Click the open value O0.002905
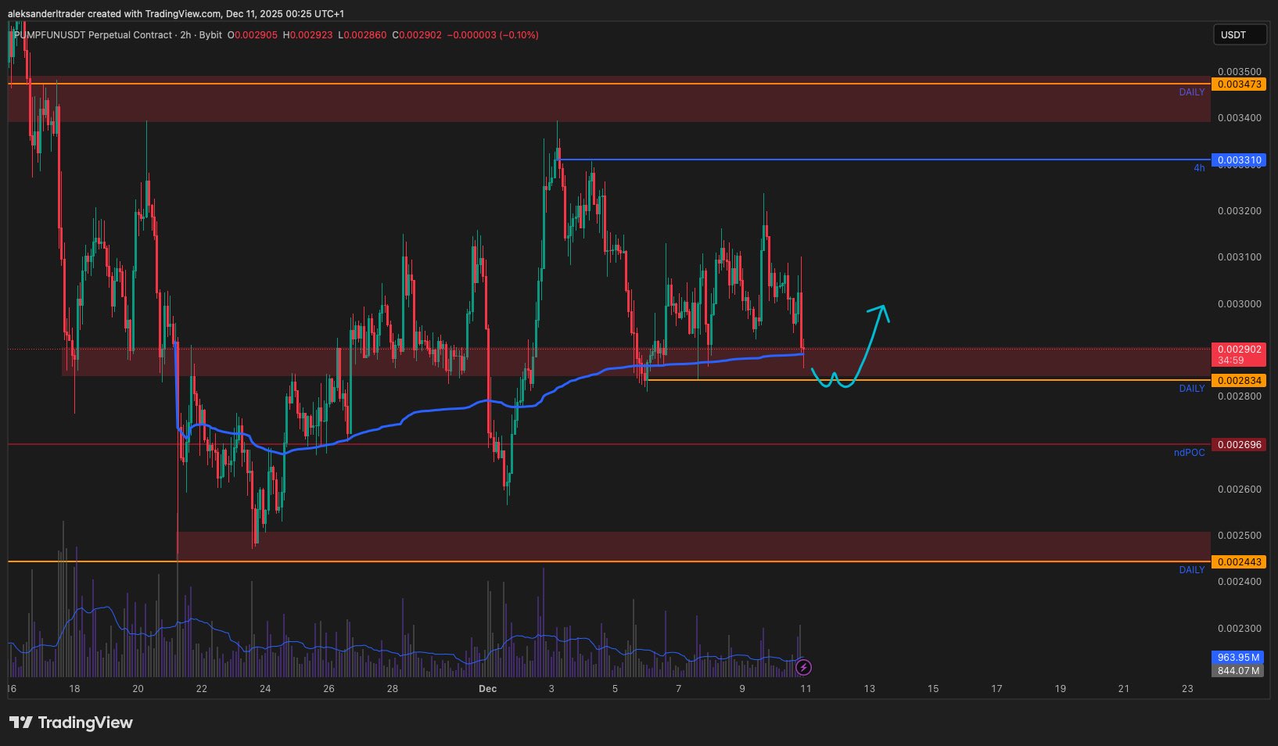 253,35
